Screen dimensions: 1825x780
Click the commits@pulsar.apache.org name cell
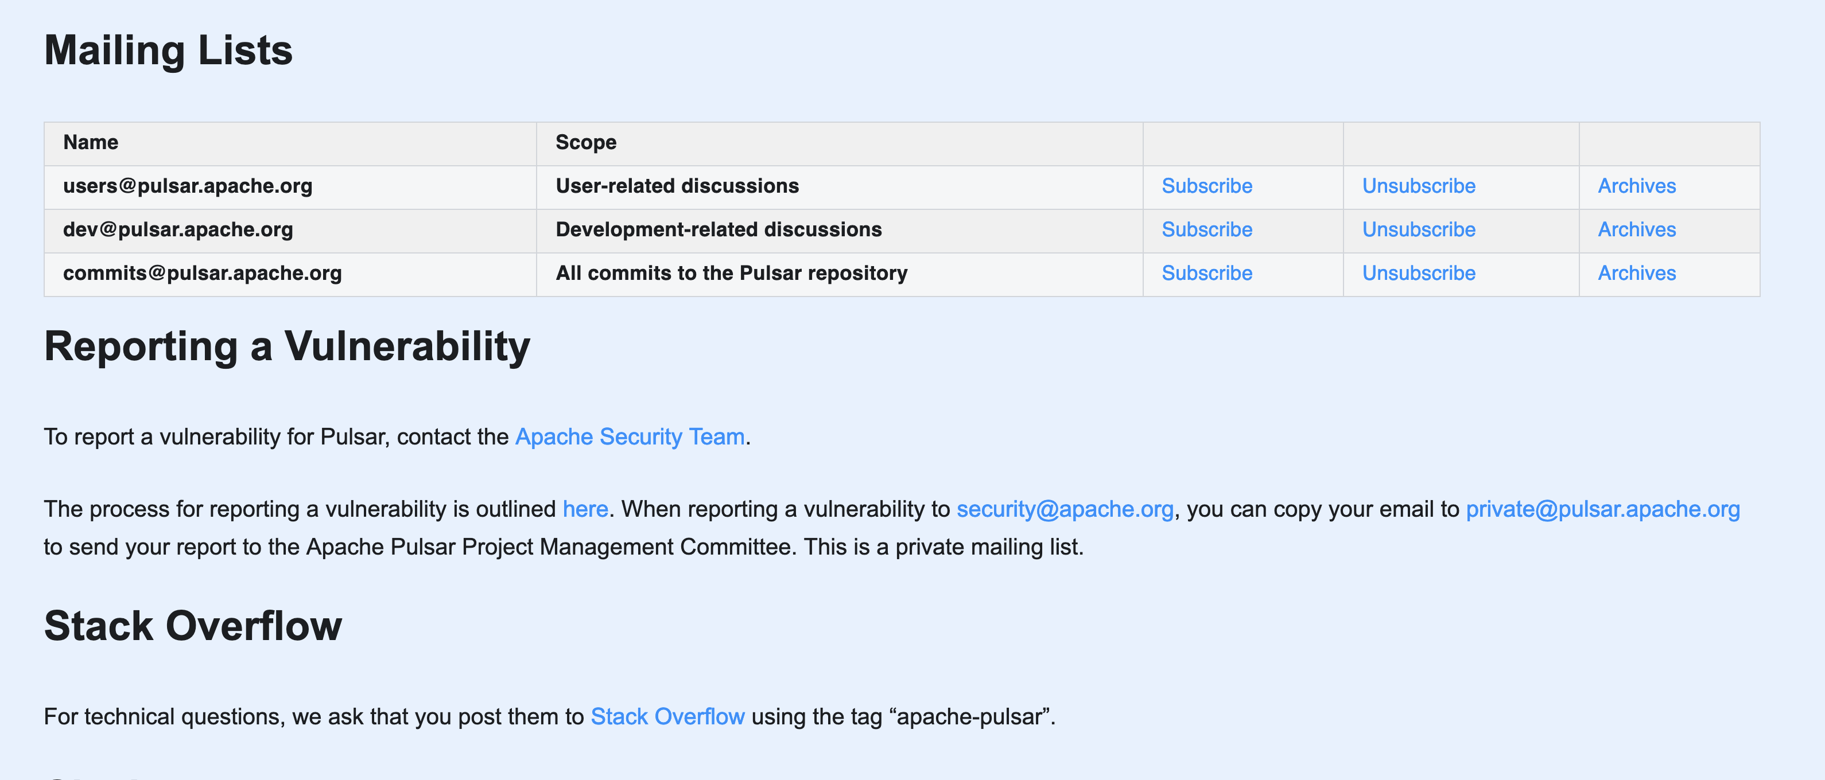[290, 274]
